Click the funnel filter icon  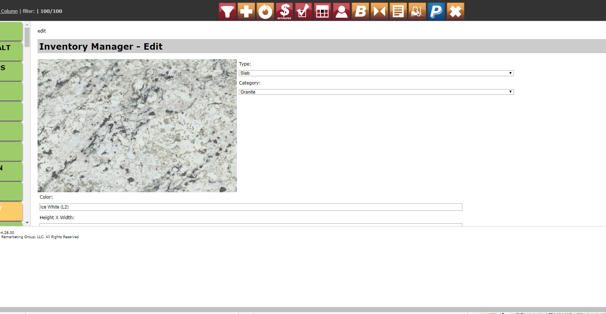(x=227, y=11)
